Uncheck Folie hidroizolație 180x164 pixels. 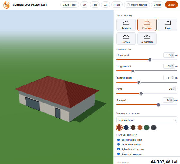coord(119,144)
